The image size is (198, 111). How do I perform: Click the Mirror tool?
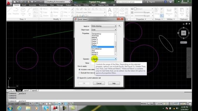click(54, 12)
